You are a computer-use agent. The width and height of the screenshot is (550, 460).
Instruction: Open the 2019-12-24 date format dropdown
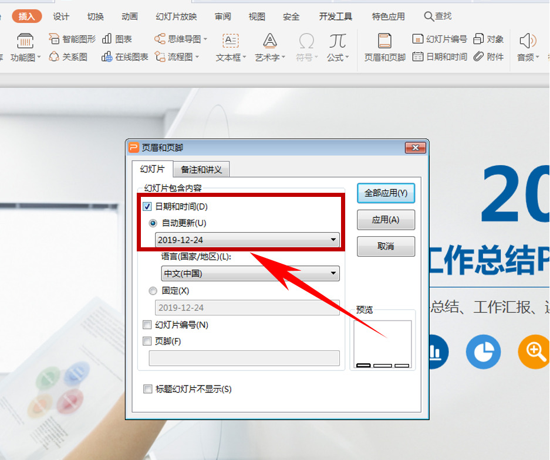pyautogui.click(x=247, y=240)
